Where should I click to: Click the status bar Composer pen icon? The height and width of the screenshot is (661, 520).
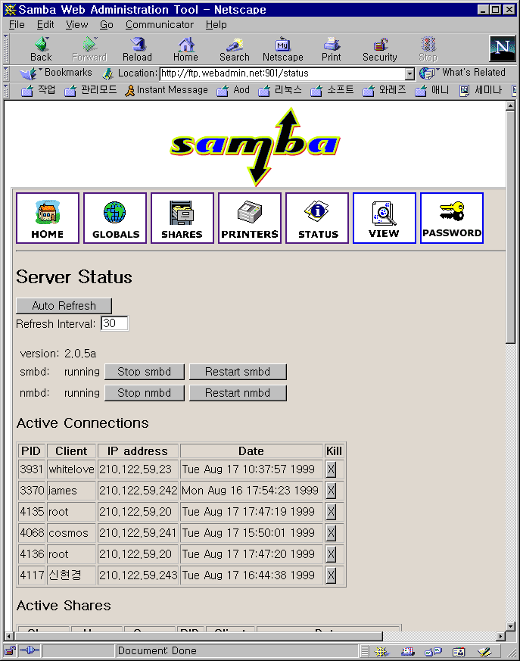(x=484, y=652)
